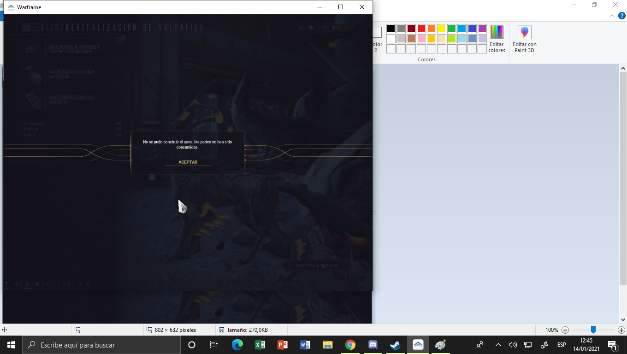The height and width of the screenshot is (354, 627).
Task: Click the 802 × 632 píxeles status text
Action: tap(176, 330)
